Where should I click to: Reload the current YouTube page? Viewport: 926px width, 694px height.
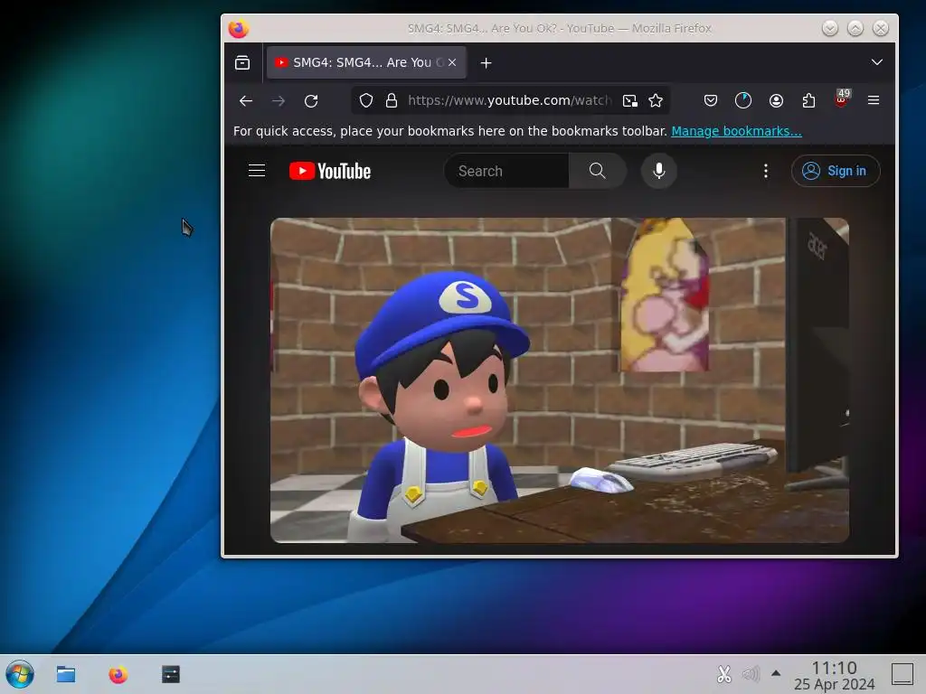click(311, 101)
